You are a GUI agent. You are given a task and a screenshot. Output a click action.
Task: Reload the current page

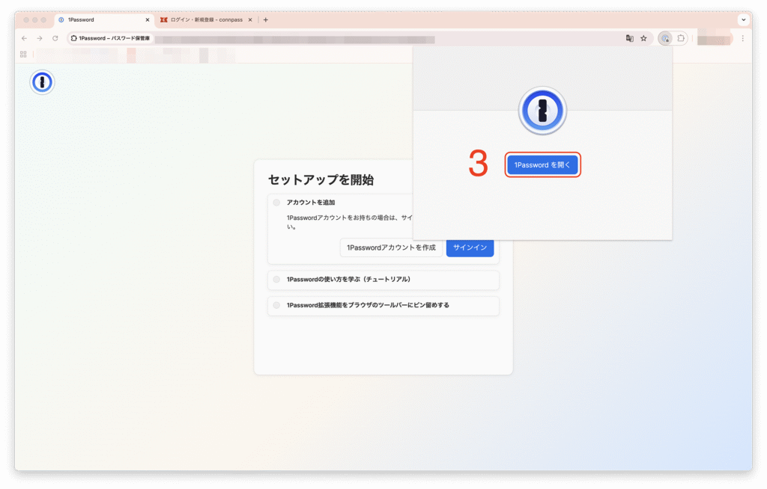click(55, 38)
